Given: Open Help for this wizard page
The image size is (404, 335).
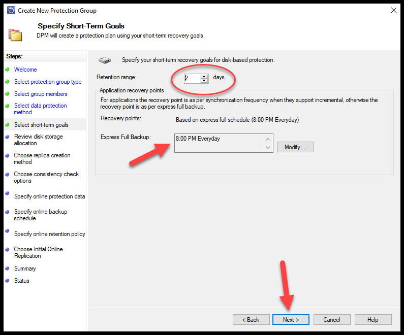Looking at the screenshot, I should [373, 320].
